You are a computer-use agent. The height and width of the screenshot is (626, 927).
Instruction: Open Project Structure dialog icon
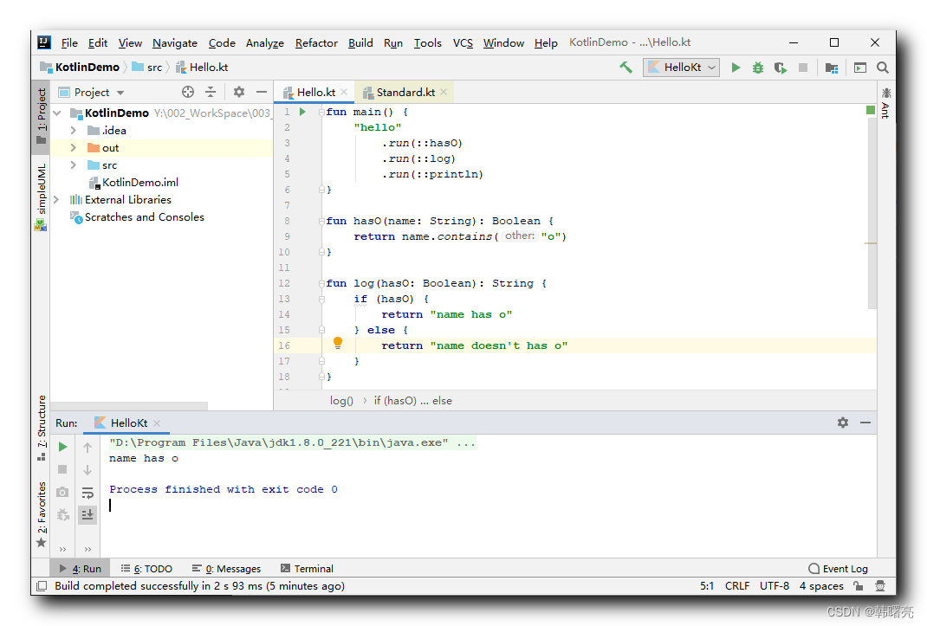click(831, 68)
